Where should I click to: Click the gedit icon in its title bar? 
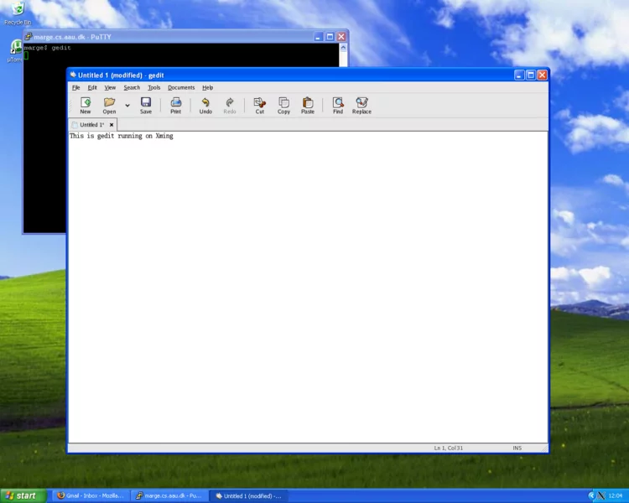coord(73,75)
